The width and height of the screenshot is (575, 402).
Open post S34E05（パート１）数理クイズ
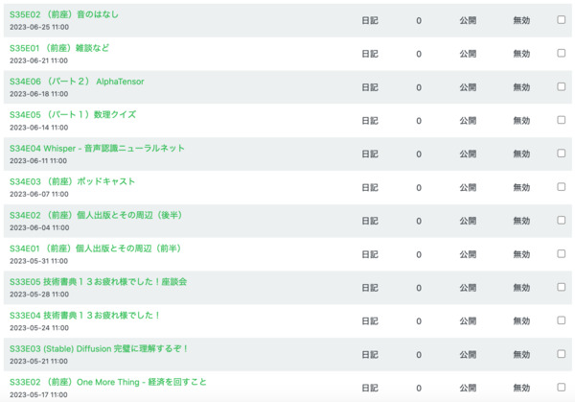click(73, 114)
